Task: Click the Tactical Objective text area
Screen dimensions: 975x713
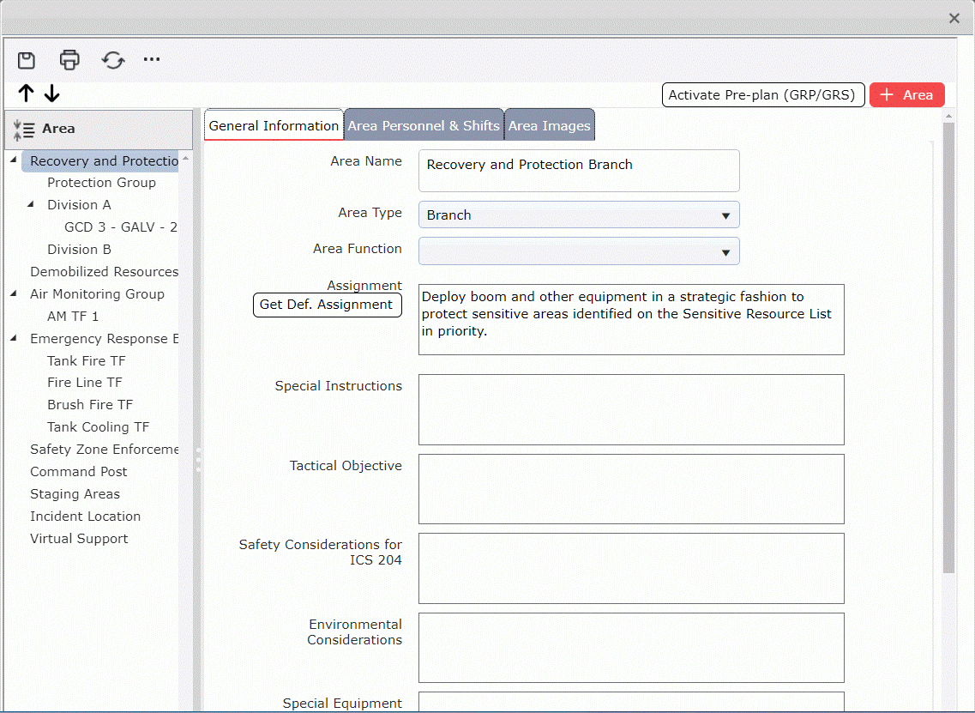Action: (x=631, y=489)
